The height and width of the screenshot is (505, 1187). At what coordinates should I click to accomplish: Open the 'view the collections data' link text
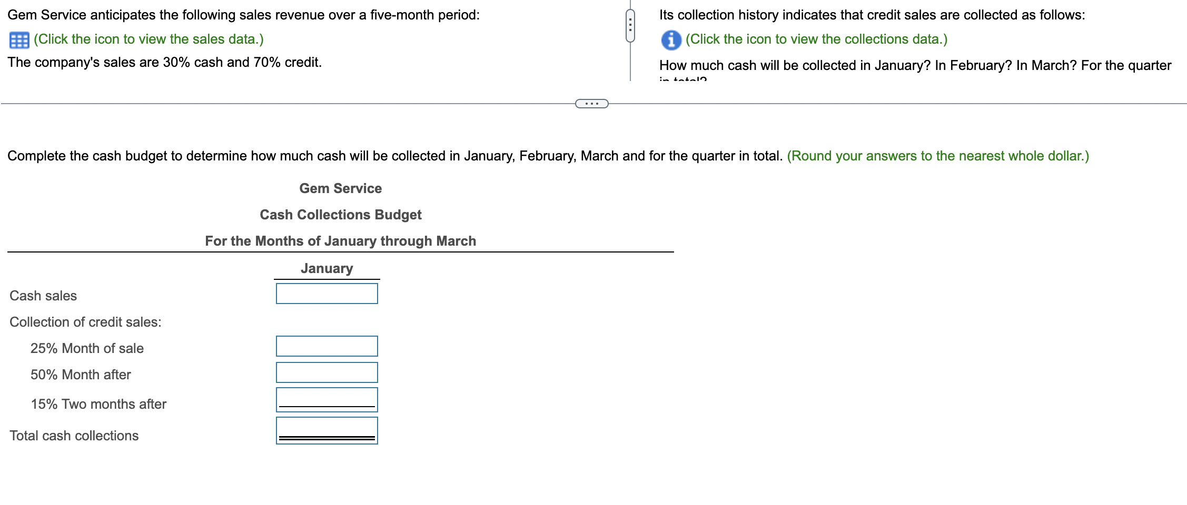tap(816, 39)
